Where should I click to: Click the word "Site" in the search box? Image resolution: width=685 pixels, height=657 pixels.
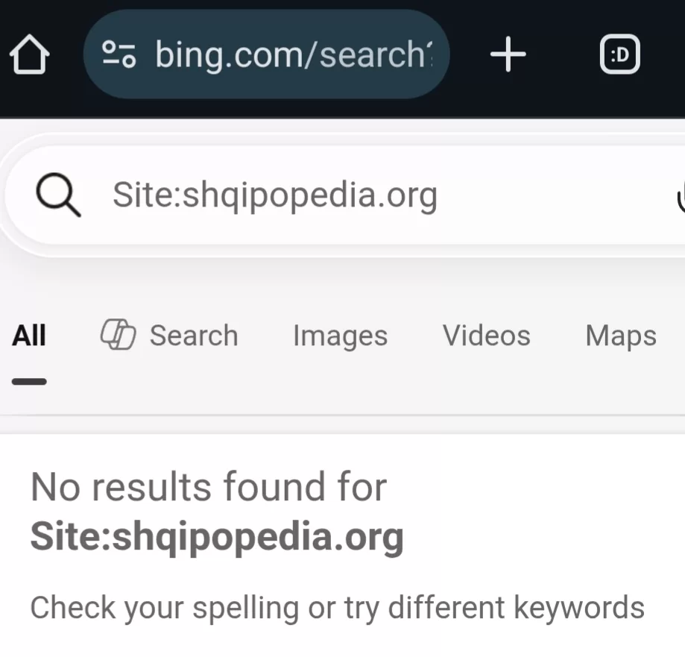tap(133, 195)
